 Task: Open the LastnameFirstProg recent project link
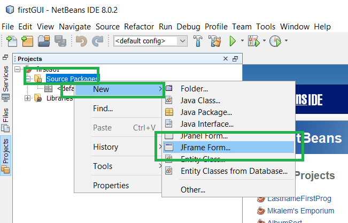point(299,198)
